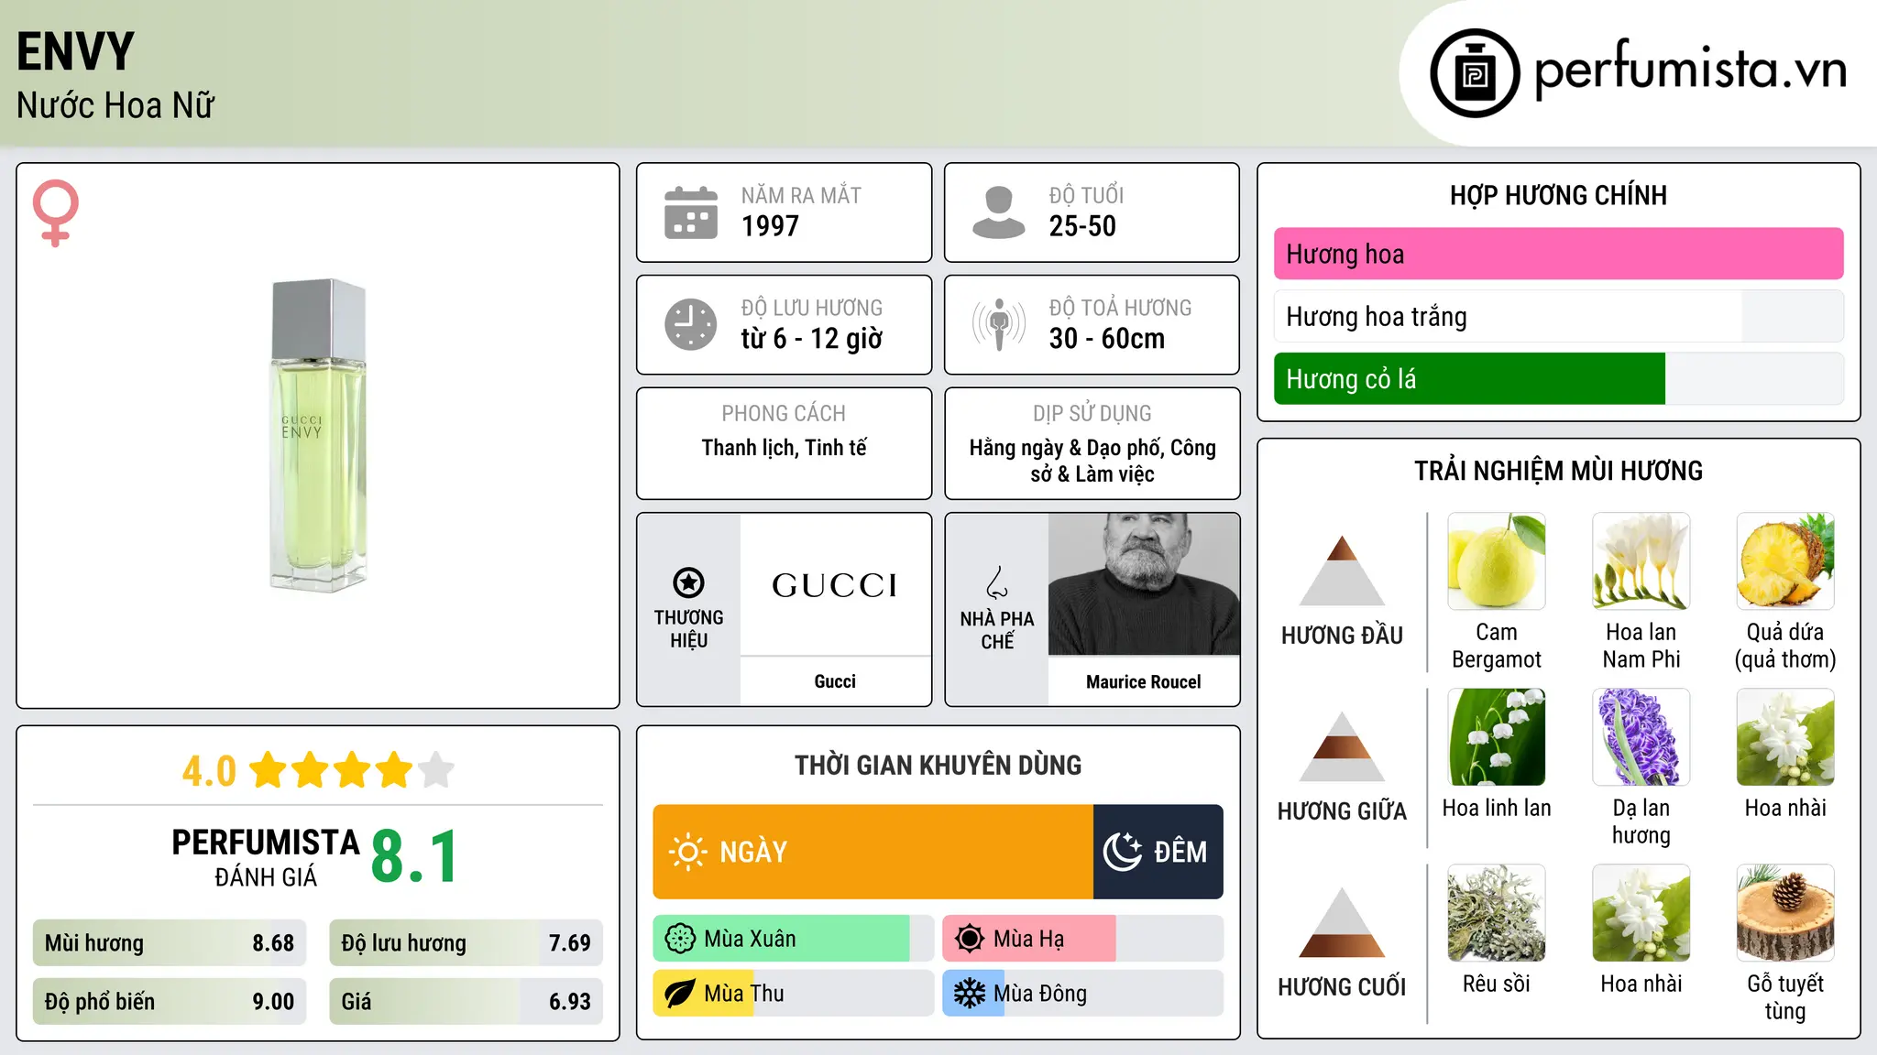The height and width of the screenshot is (1055, 1877).
Task: Click the moon icon beside ĐÊM
Action: (x=1122, y=852)
